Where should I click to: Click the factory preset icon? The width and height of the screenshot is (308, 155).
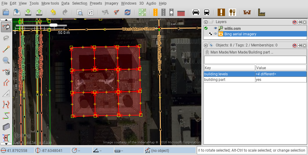pos(262,12)
